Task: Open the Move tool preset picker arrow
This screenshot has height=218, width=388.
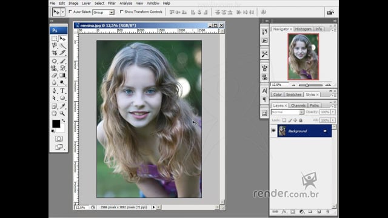Action: tap(63, 12)
